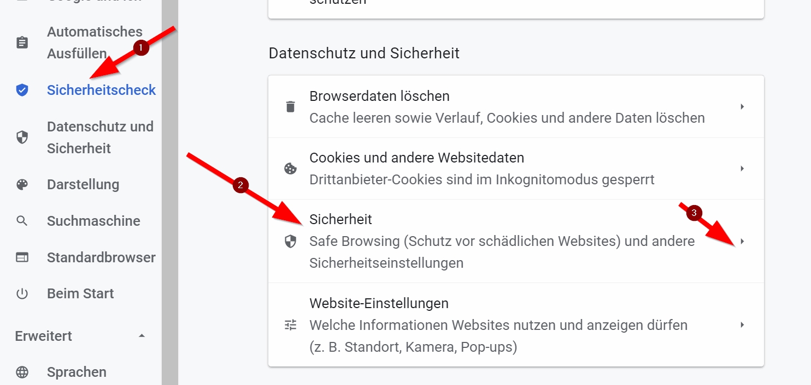Click the Sprachen globe icon
The image size is (811, 385).
click(22, 372)
